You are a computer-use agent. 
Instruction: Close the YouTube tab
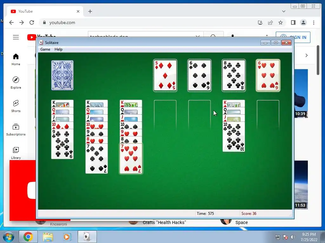[78, 11]
